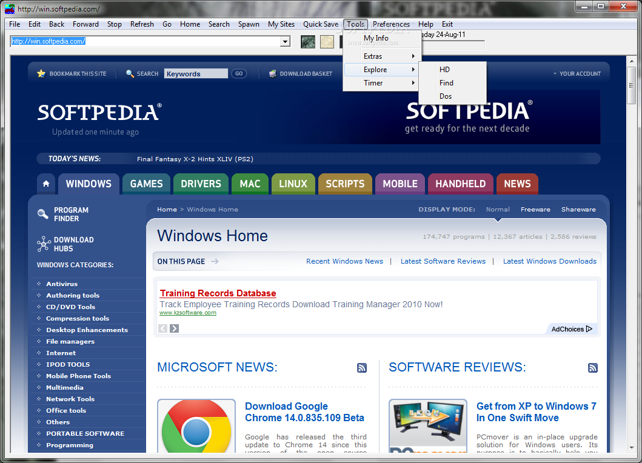Open the Multimedia category
The width and height of the screenshot is (642, 463).
(x=65, y=387)
